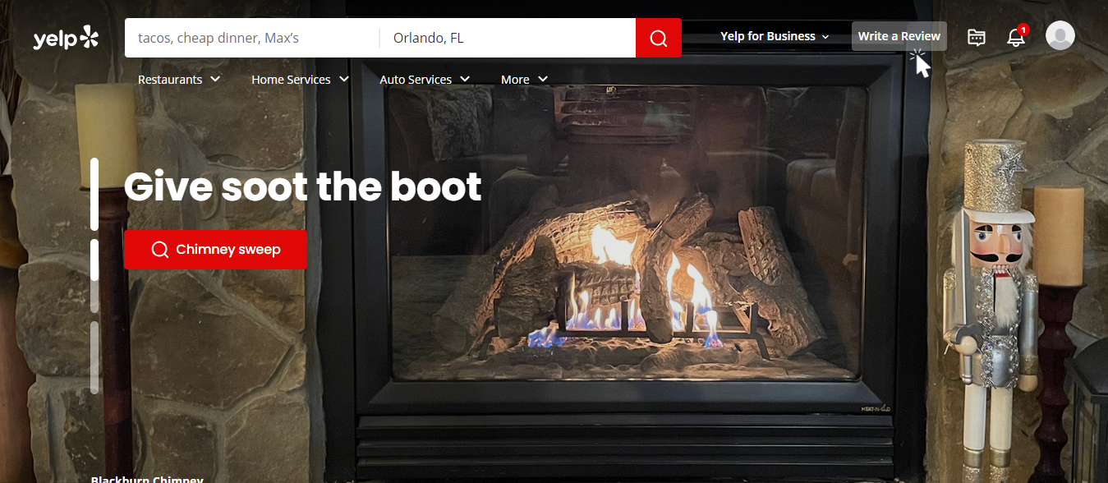Open the notifications bell
This screenshot has width=1108, height=483.
[1016, 37]
